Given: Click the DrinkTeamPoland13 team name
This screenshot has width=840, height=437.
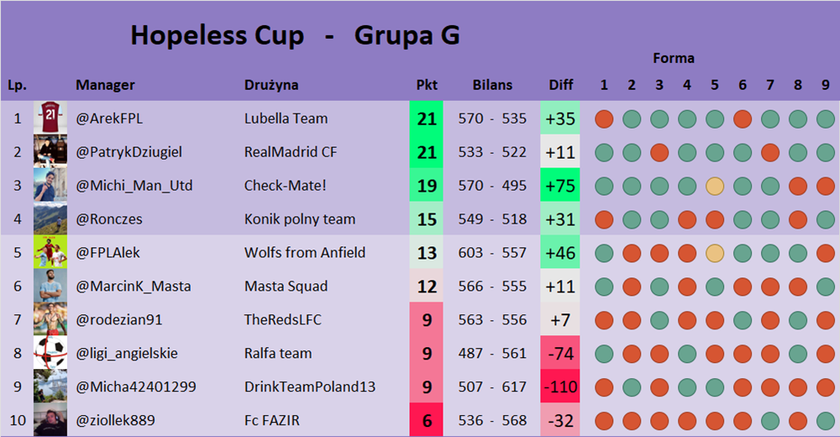Looking at the screenshot, I should tap(309, 387).
